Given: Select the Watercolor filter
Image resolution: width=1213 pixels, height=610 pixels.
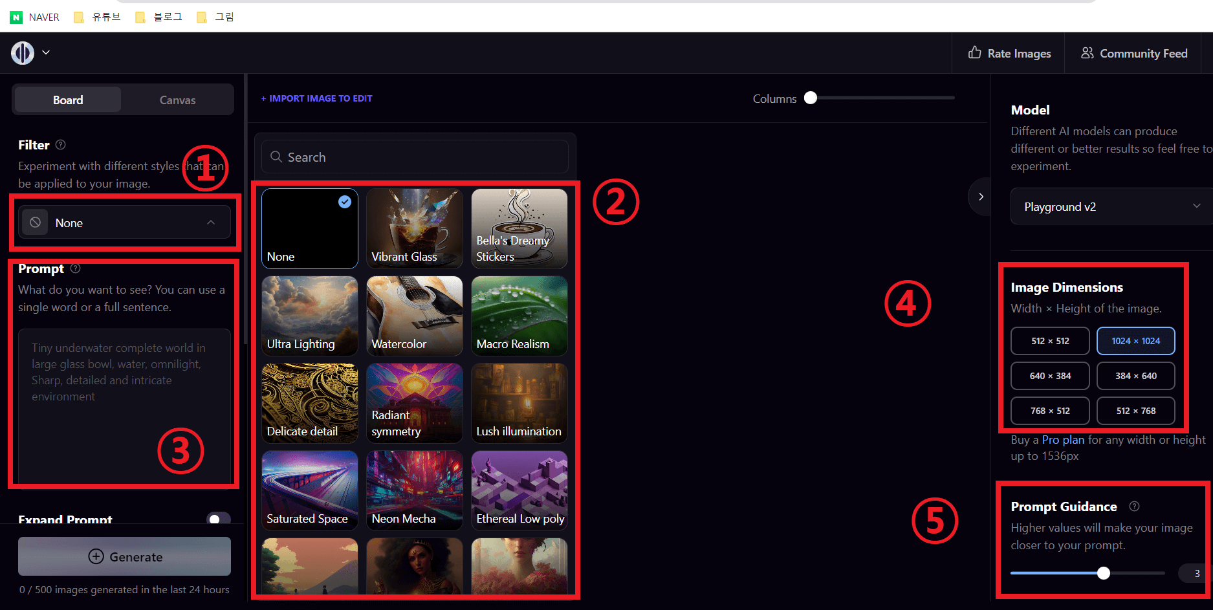Looking at the screenshot, I should tap(415, 316).
